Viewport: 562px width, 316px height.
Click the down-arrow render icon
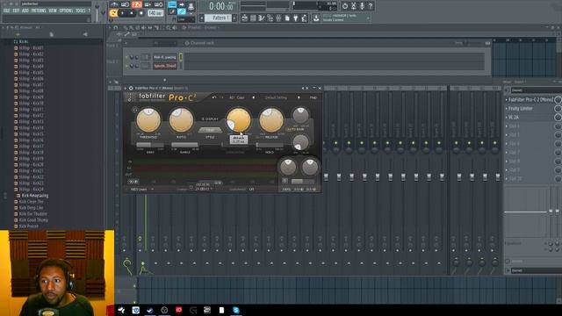[316, 18]
